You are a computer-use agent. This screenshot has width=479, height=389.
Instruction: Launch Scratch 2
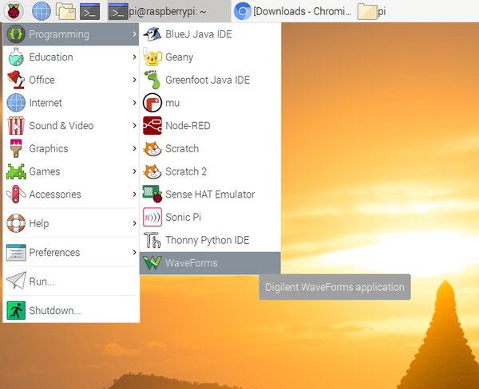[x=186, y=171]
